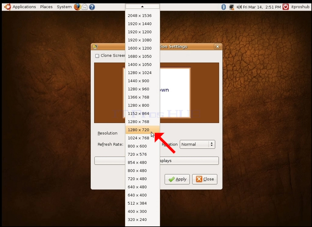Open the blue help question-mark icon
This screenshot has width=312, height=227.
(92, 7)
